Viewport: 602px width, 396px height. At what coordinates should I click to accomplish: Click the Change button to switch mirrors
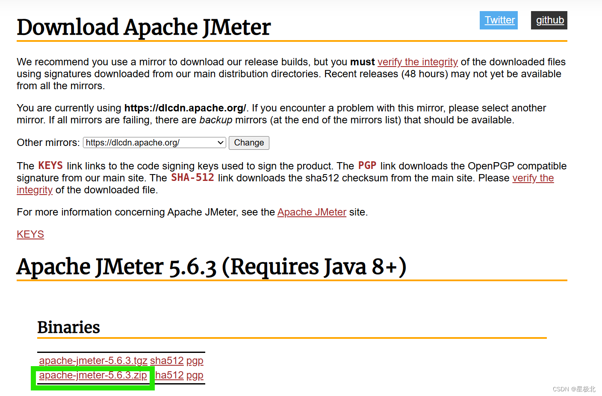pyautogui.click(x=249, y=143)
